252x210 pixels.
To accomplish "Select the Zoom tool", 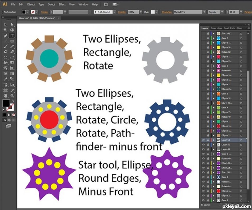I will [12, 96].
